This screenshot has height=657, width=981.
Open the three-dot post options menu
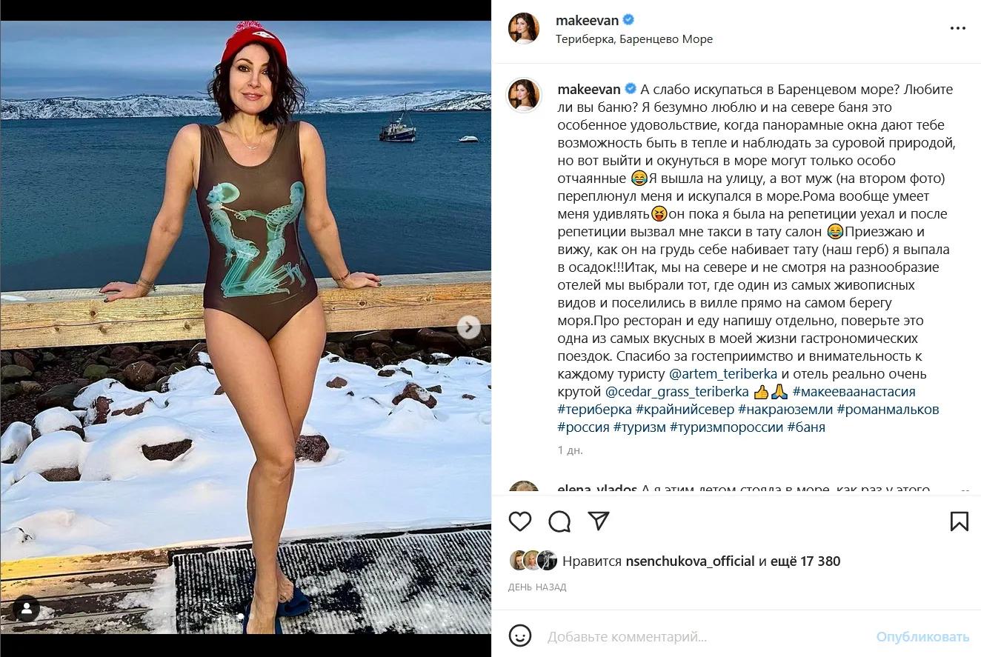click(x=958, y=28)
